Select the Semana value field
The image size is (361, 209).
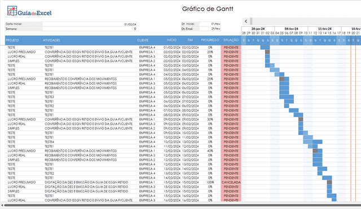89,29
